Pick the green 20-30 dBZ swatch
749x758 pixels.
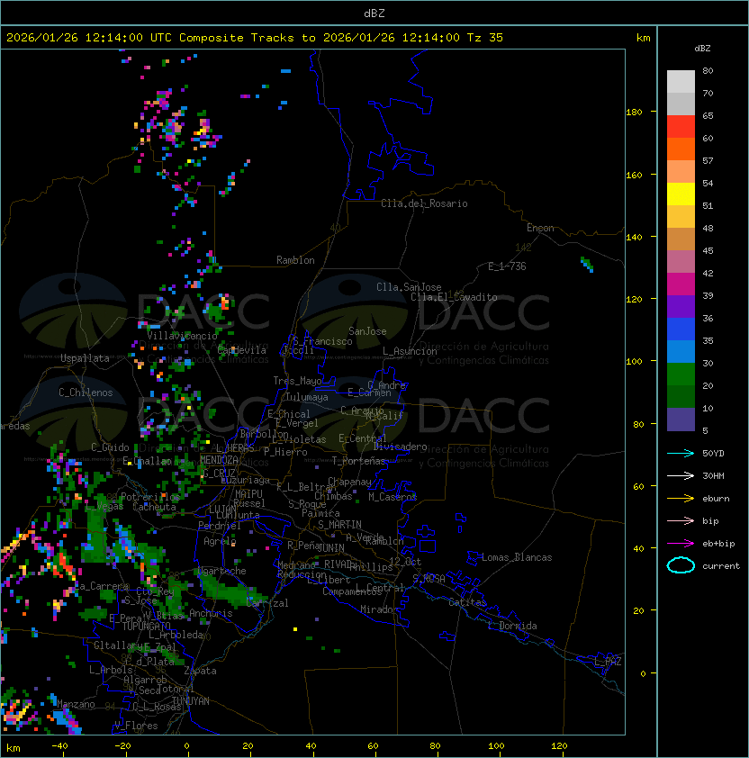681,374
